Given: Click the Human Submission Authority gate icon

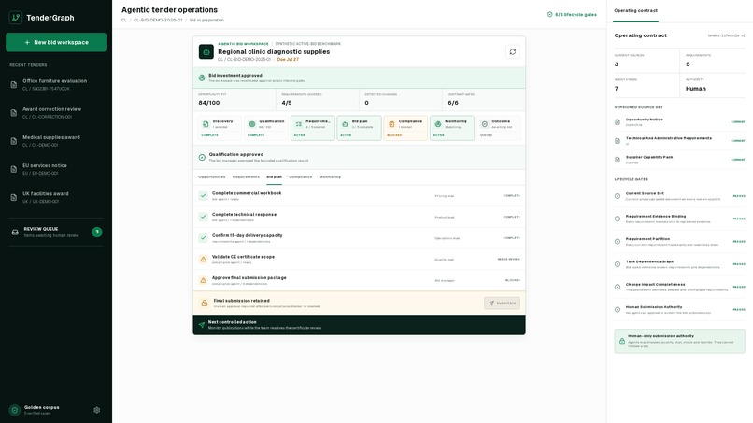Looking at the screenshot, I should point(618,310).
